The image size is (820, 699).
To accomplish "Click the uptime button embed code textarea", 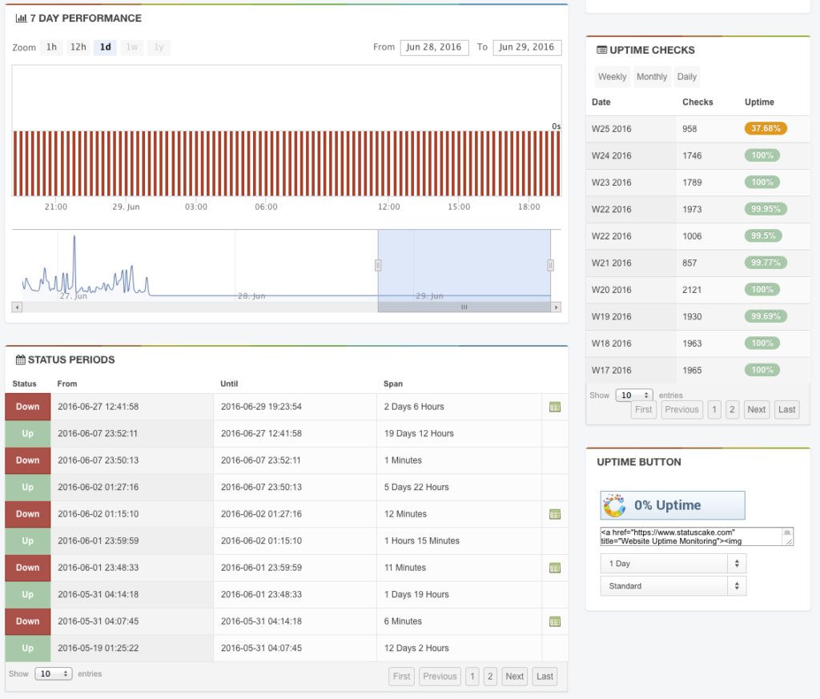I will tap(697, 536).
